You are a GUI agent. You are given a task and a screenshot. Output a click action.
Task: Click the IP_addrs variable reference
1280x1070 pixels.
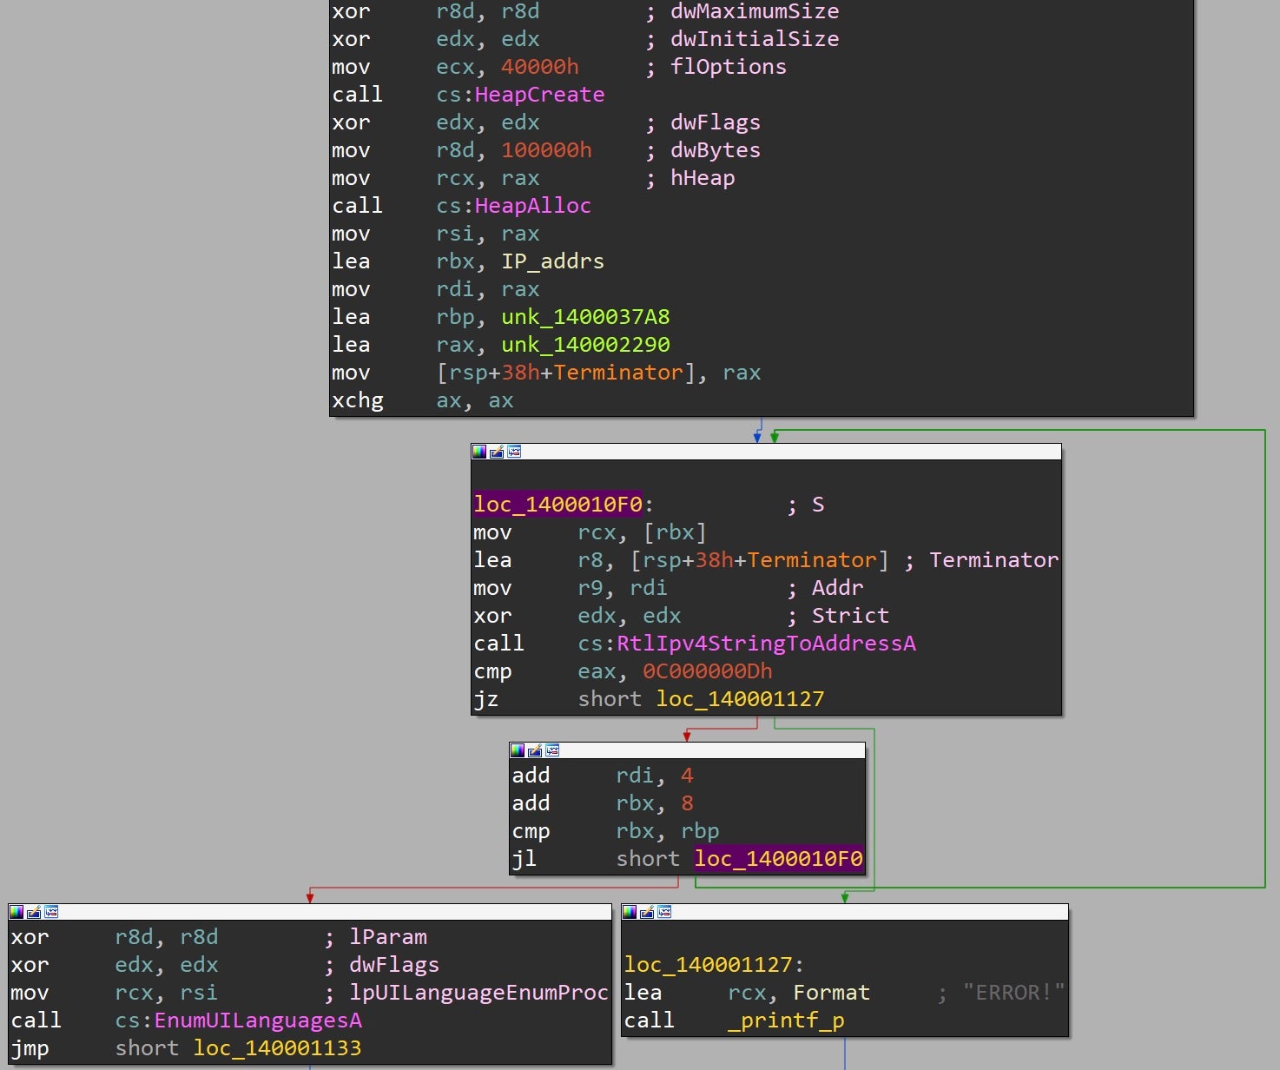coord(552,261)
